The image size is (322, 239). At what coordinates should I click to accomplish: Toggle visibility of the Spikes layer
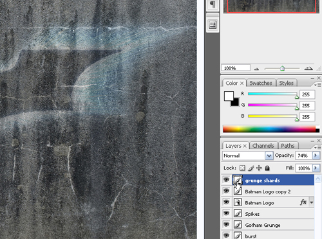click(226, 213)
